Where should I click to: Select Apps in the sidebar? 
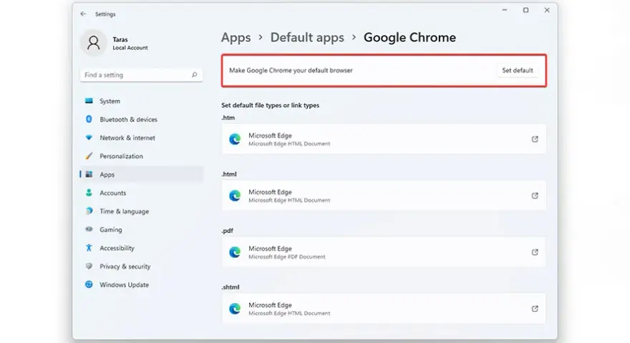tap(142, 174)
